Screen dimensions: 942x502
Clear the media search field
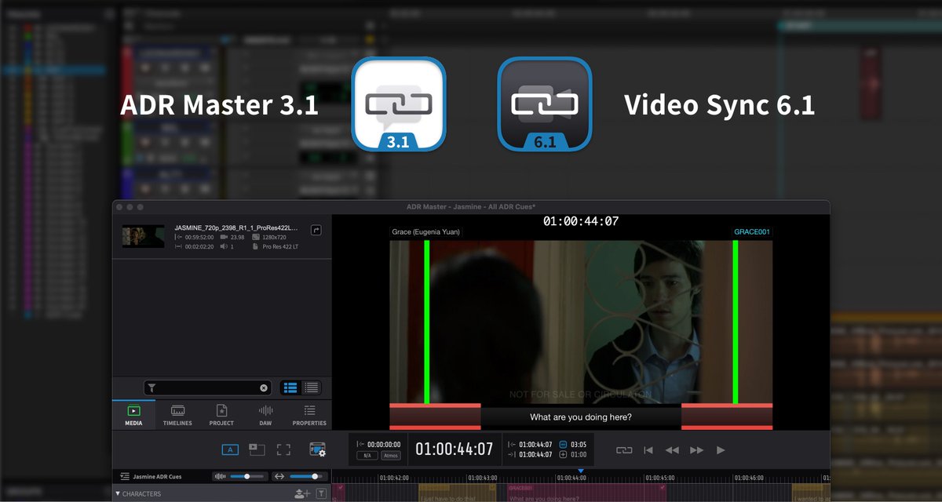[x=264, y=387]
